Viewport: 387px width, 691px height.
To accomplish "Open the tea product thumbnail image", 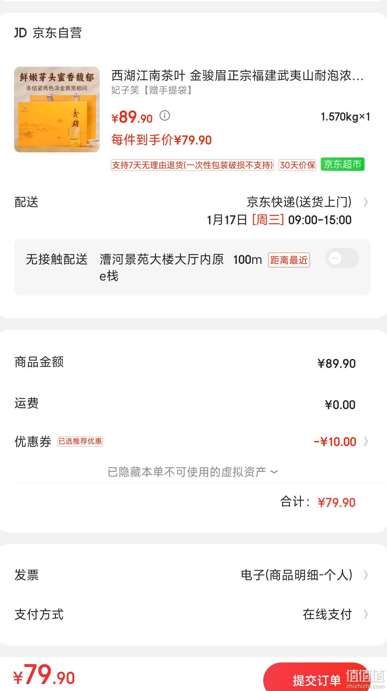I will pos(57,109).
